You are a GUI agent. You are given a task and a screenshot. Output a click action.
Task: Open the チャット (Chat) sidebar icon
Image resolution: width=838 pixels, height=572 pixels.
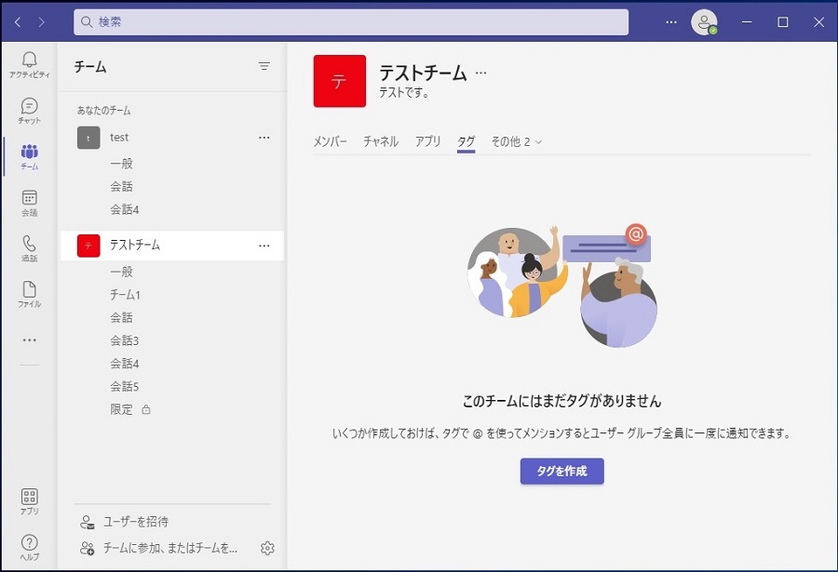[30, 111]
